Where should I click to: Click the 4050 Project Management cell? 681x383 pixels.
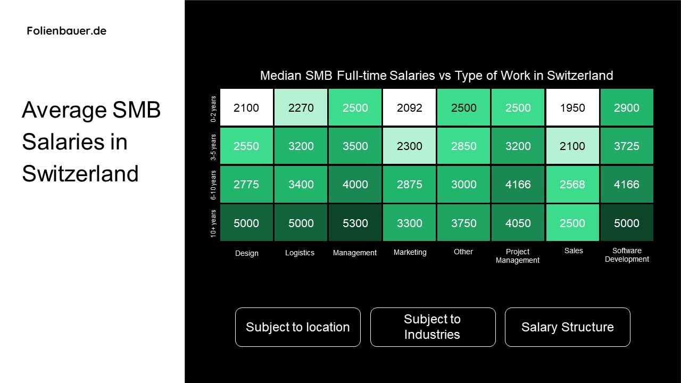(518, 223)
